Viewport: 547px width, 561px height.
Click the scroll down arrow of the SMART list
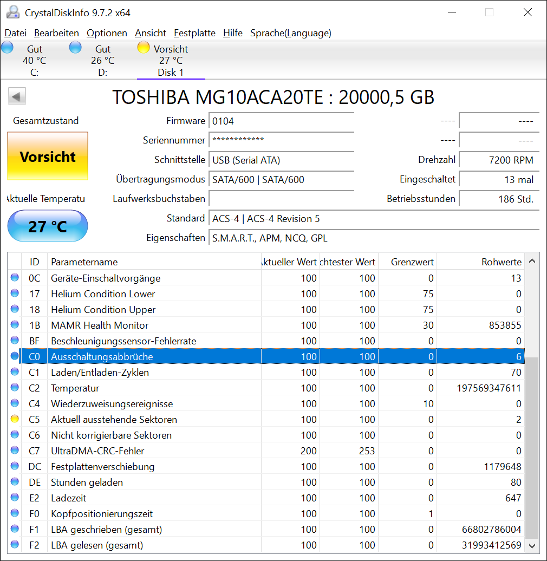532,546
